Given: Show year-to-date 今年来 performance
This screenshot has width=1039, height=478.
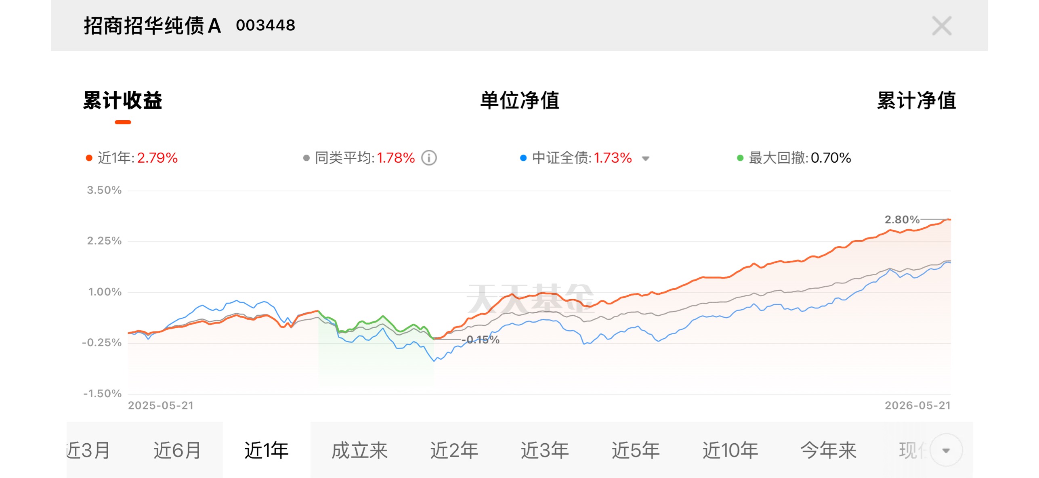Looking at the screenshot, I should (828, 450).
